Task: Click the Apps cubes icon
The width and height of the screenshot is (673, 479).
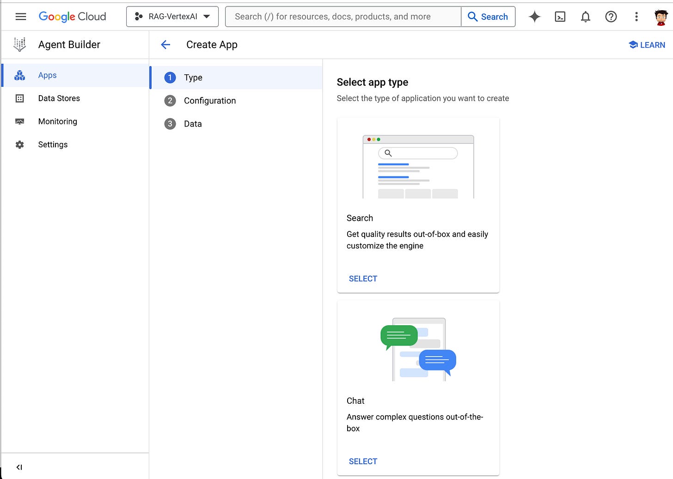Action: tap(20, 75)
